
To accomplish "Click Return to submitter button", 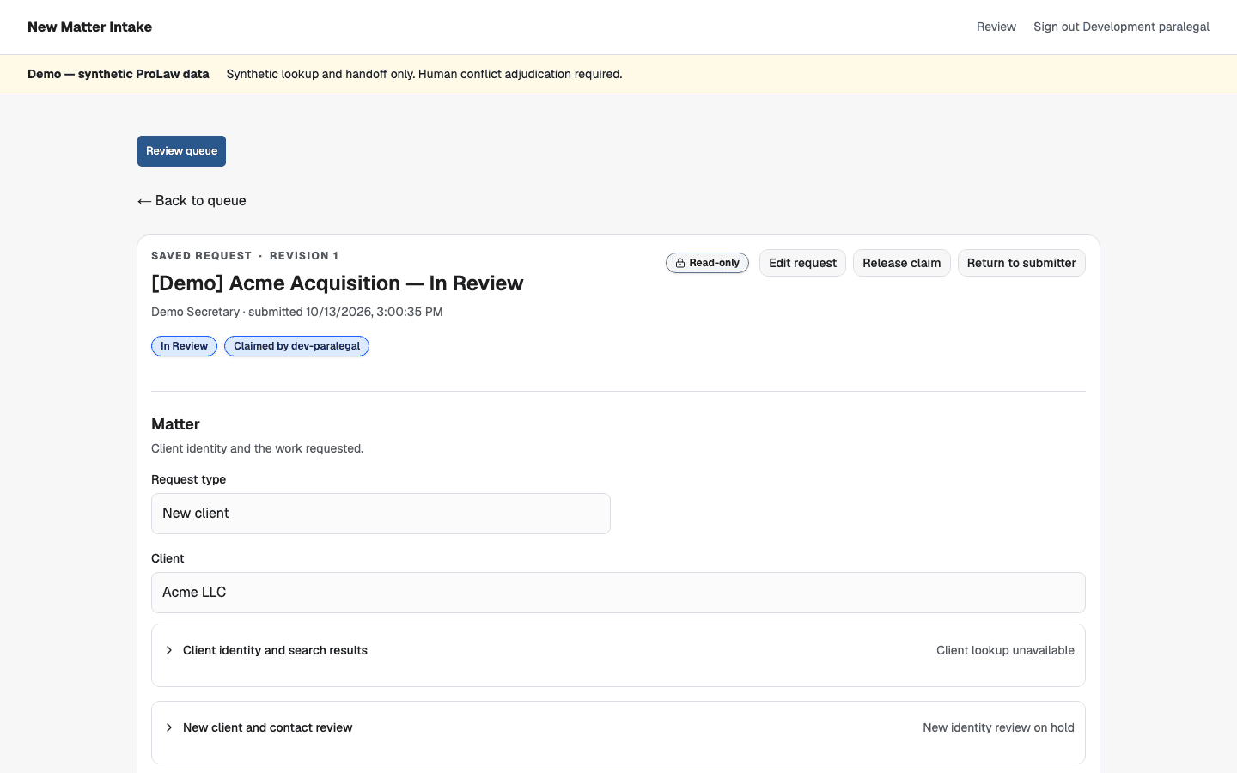I will point(1021,263).
